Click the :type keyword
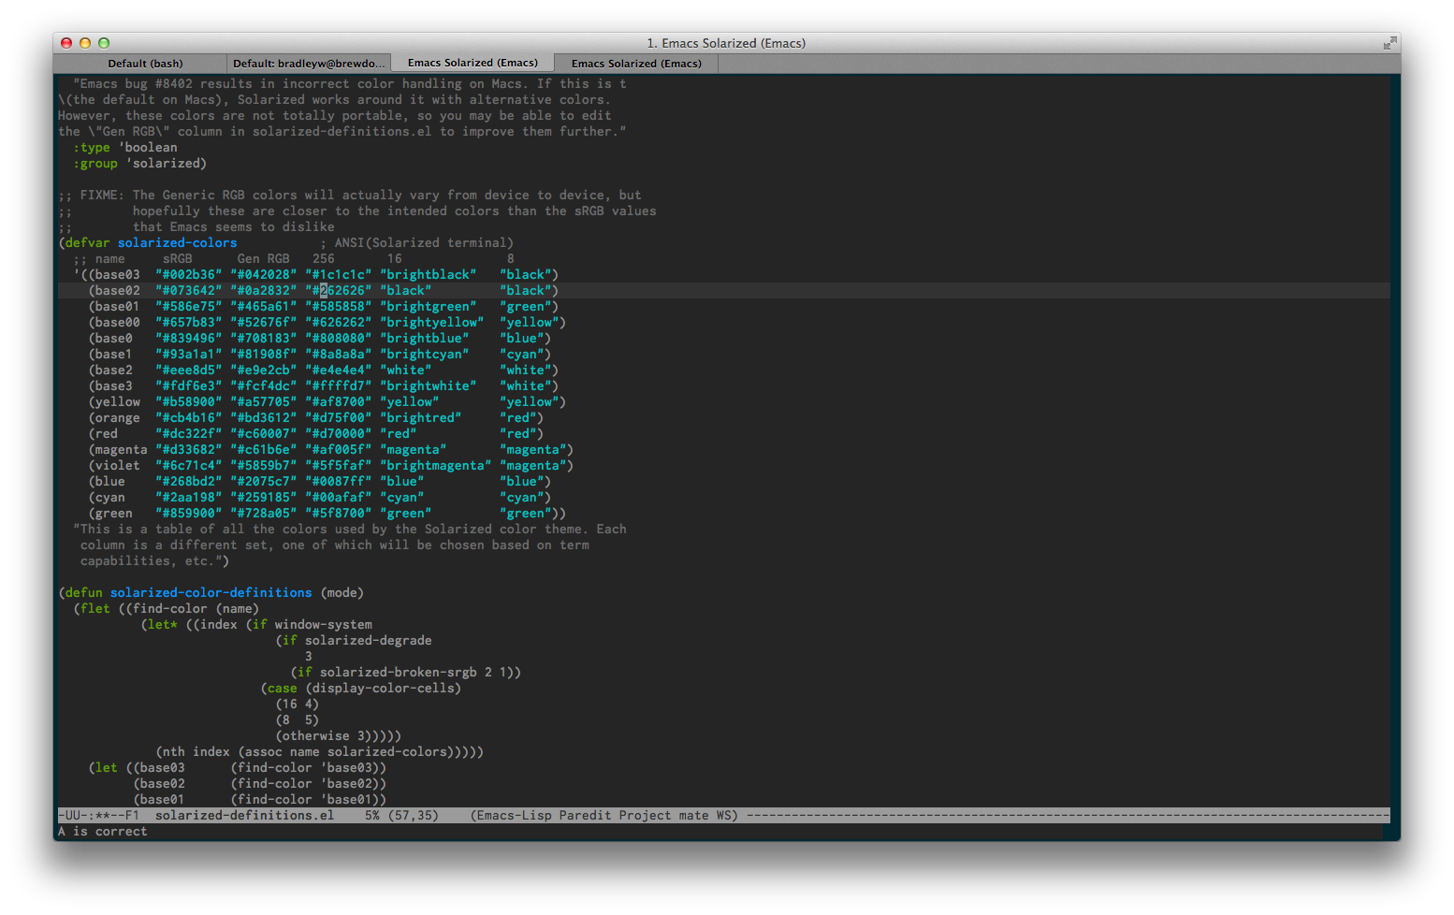Viewport: 1454px width, 915px height. point(92,148)
